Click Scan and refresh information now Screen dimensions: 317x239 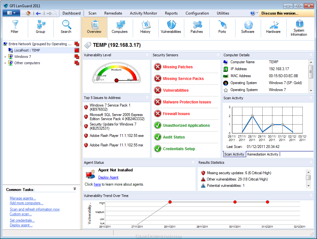tap(35, 209)
